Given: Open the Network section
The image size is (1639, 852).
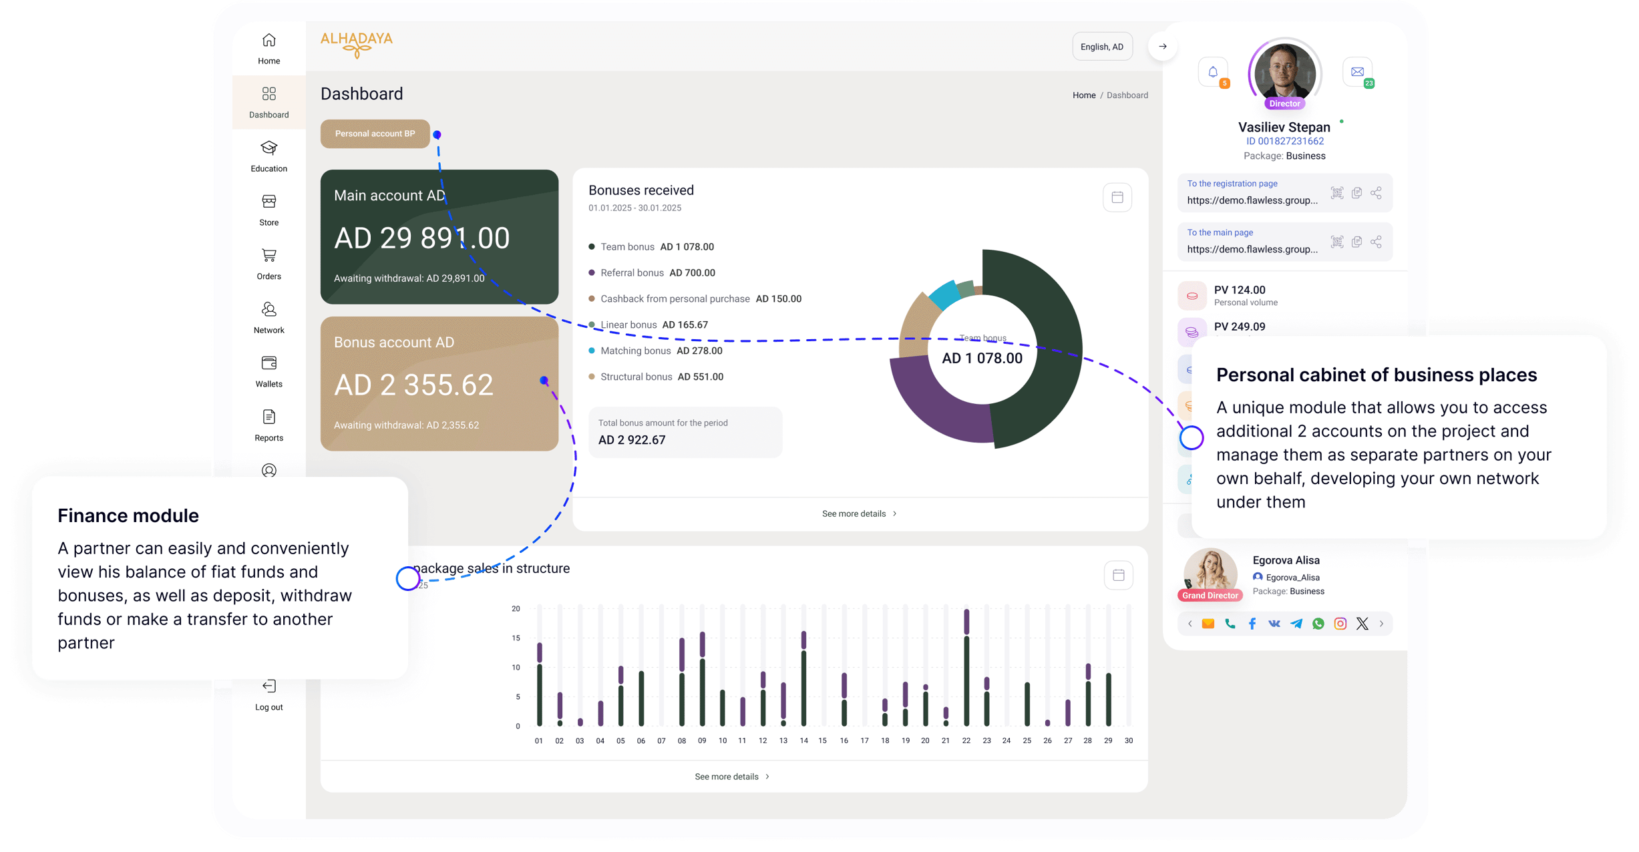Looking at the screenshot, I should 268,316.
